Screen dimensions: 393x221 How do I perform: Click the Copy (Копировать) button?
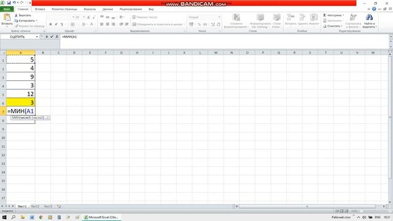click(x=25, y=20)
